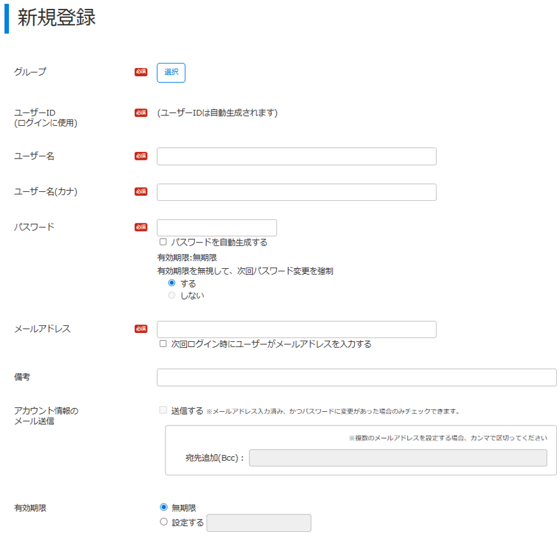Focus the ユーザー名 text field

(296, 157)
